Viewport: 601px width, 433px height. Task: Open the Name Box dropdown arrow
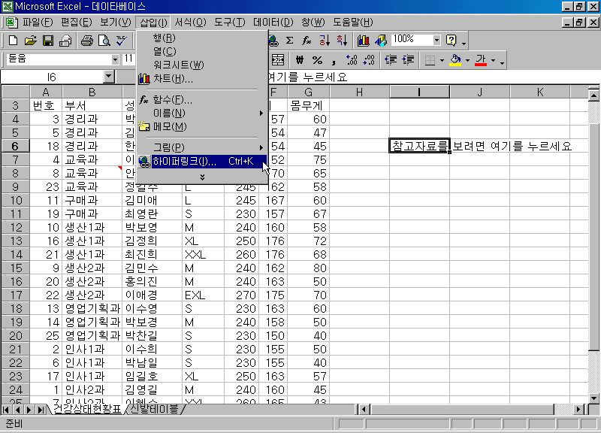(109, 77)
